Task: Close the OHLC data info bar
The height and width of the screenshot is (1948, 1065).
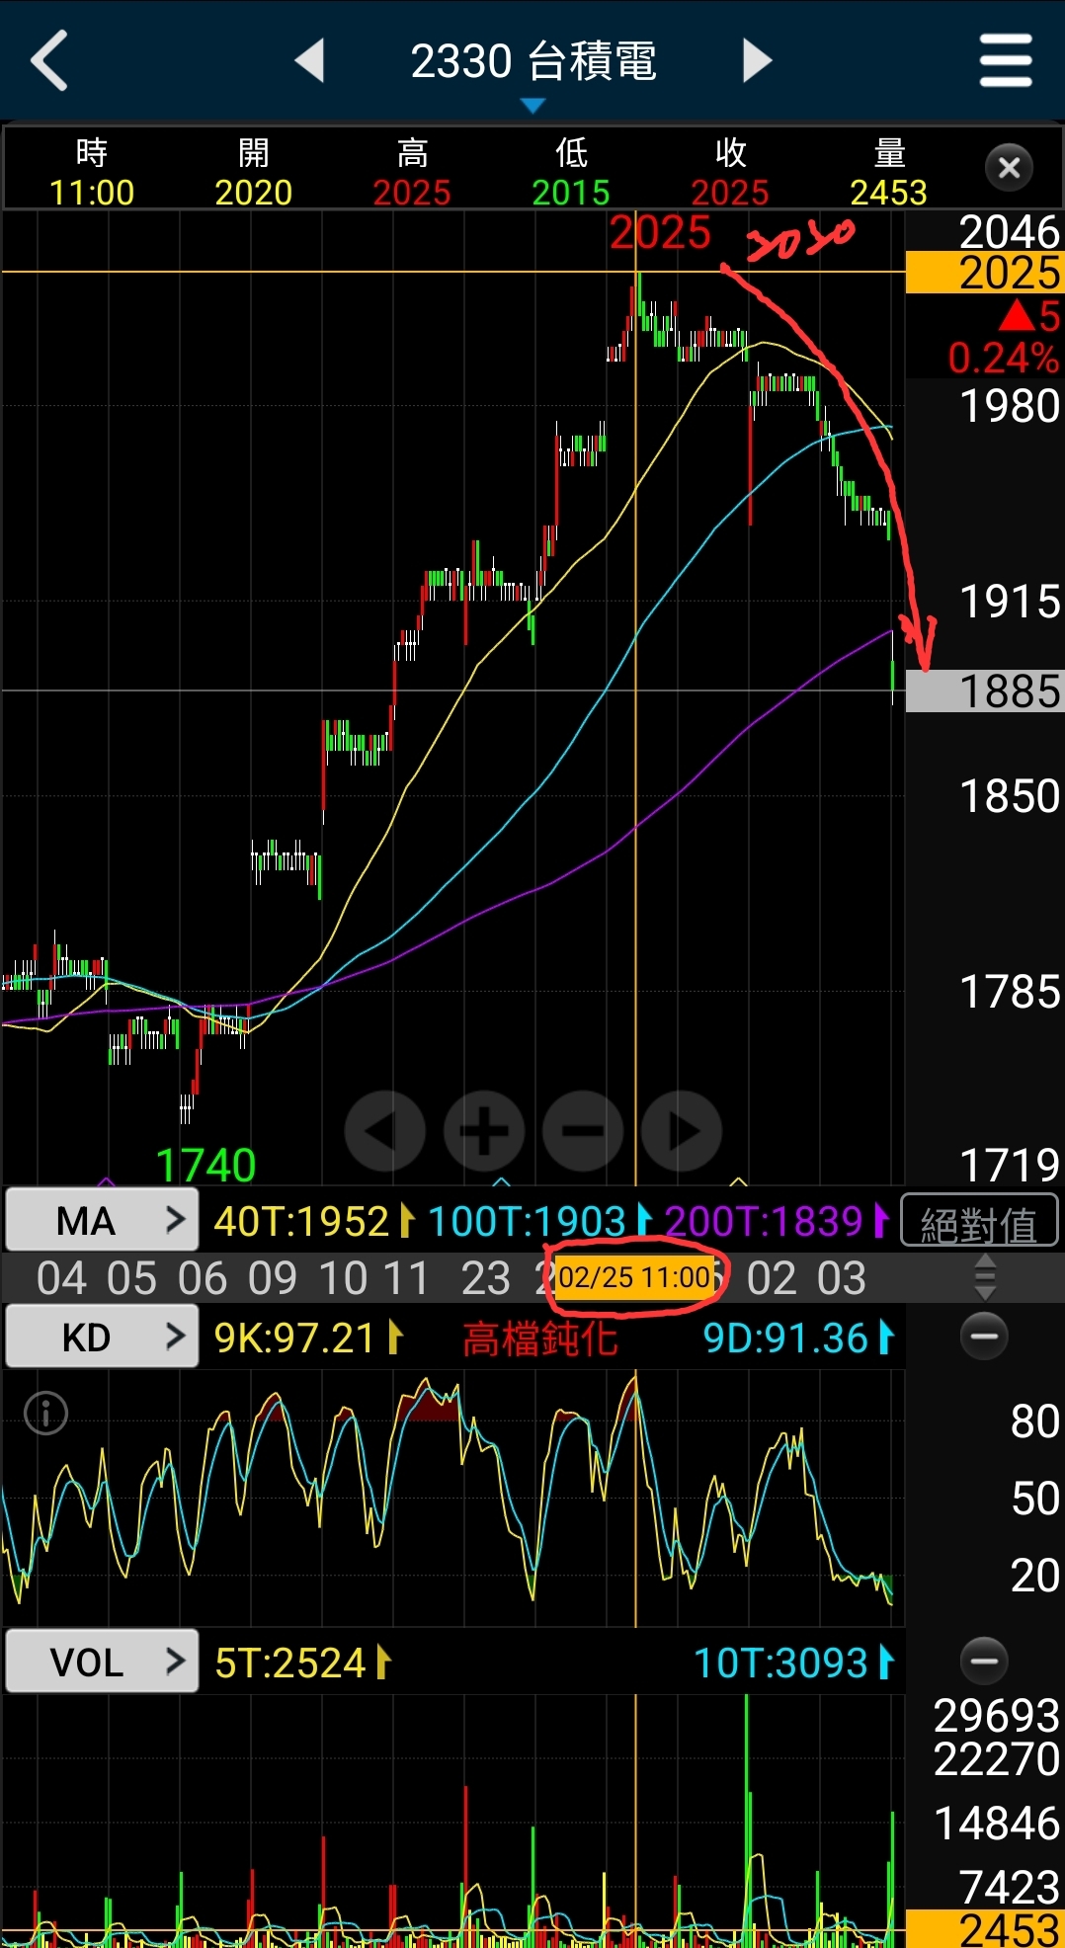Action: [1009, 168]
